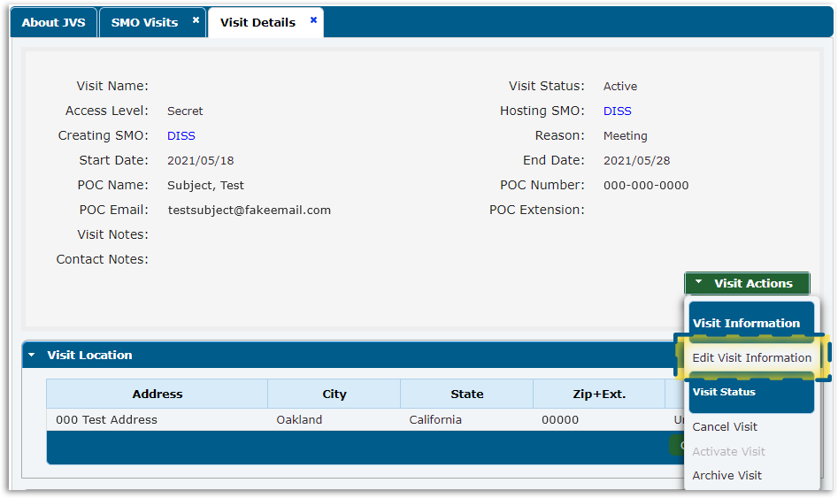This screenshot has width=838, height=498.
Task: Close the SMO Visits tab
Action: pyautogui.click(x=196, y=19)
